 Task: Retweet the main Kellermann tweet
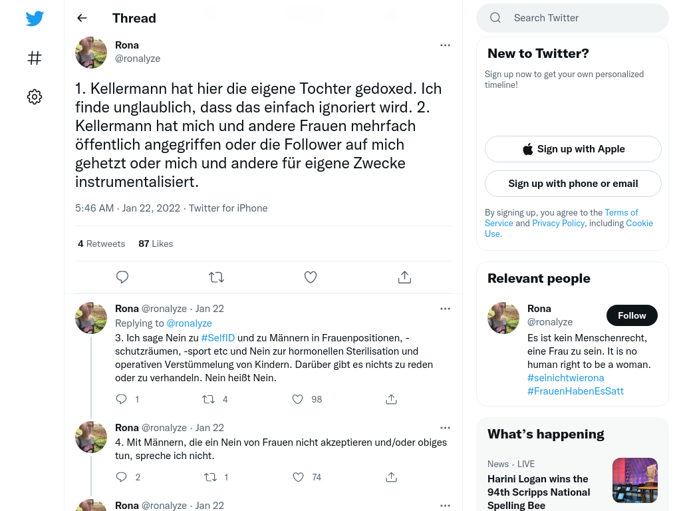[216, 277]
